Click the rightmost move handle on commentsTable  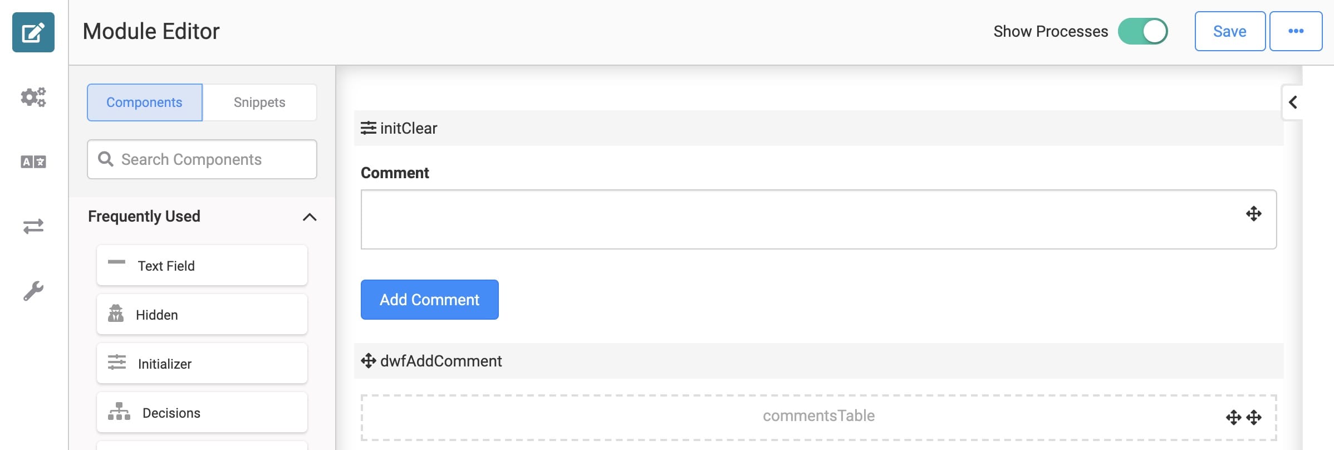pos(1254,417)
